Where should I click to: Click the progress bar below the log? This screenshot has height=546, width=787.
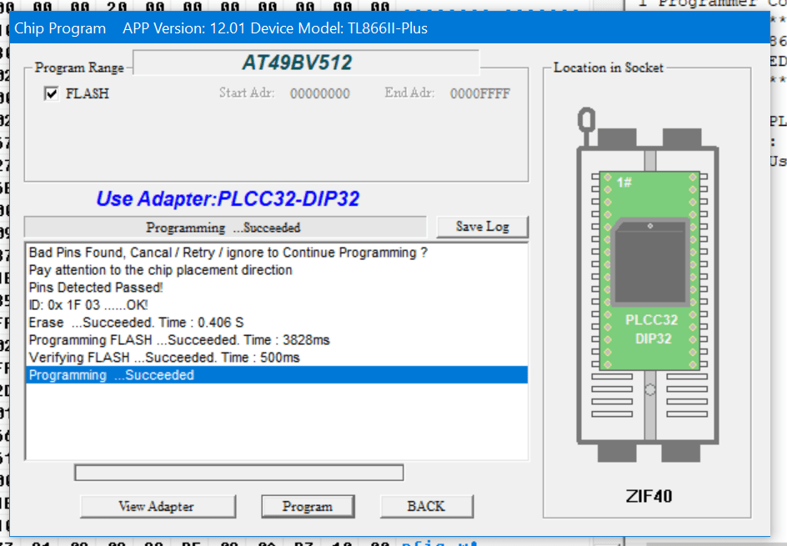(x=239, y=473)
